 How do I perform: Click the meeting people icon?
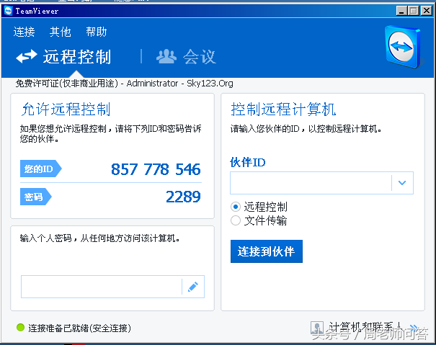tap(166, 56)
